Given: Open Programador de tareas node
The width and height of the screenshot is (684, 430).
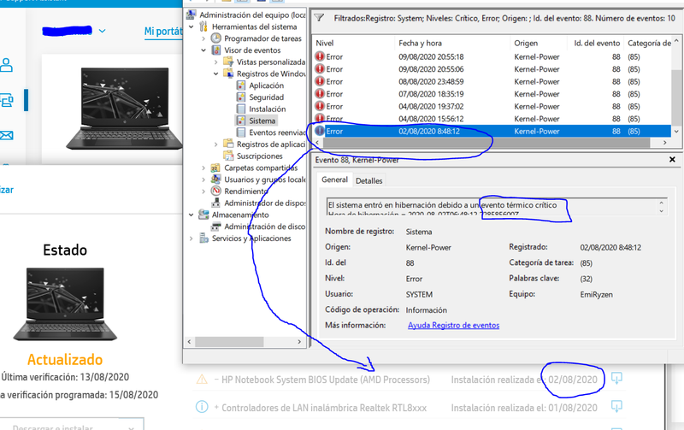Looking at the screenshot, I should (x=262, y=38).
